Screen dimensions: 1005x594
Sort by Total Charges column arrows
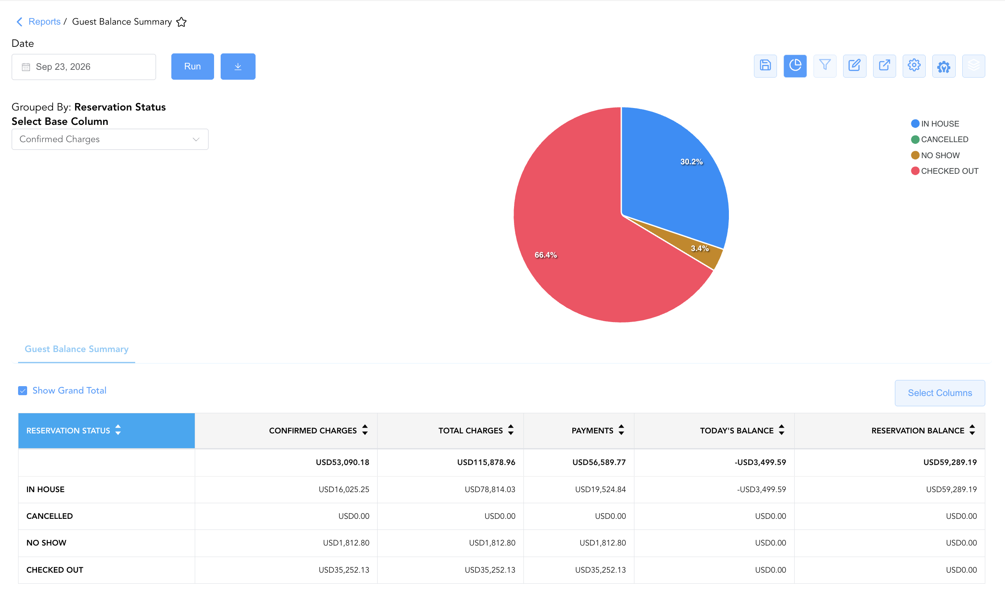pos(511,430)
